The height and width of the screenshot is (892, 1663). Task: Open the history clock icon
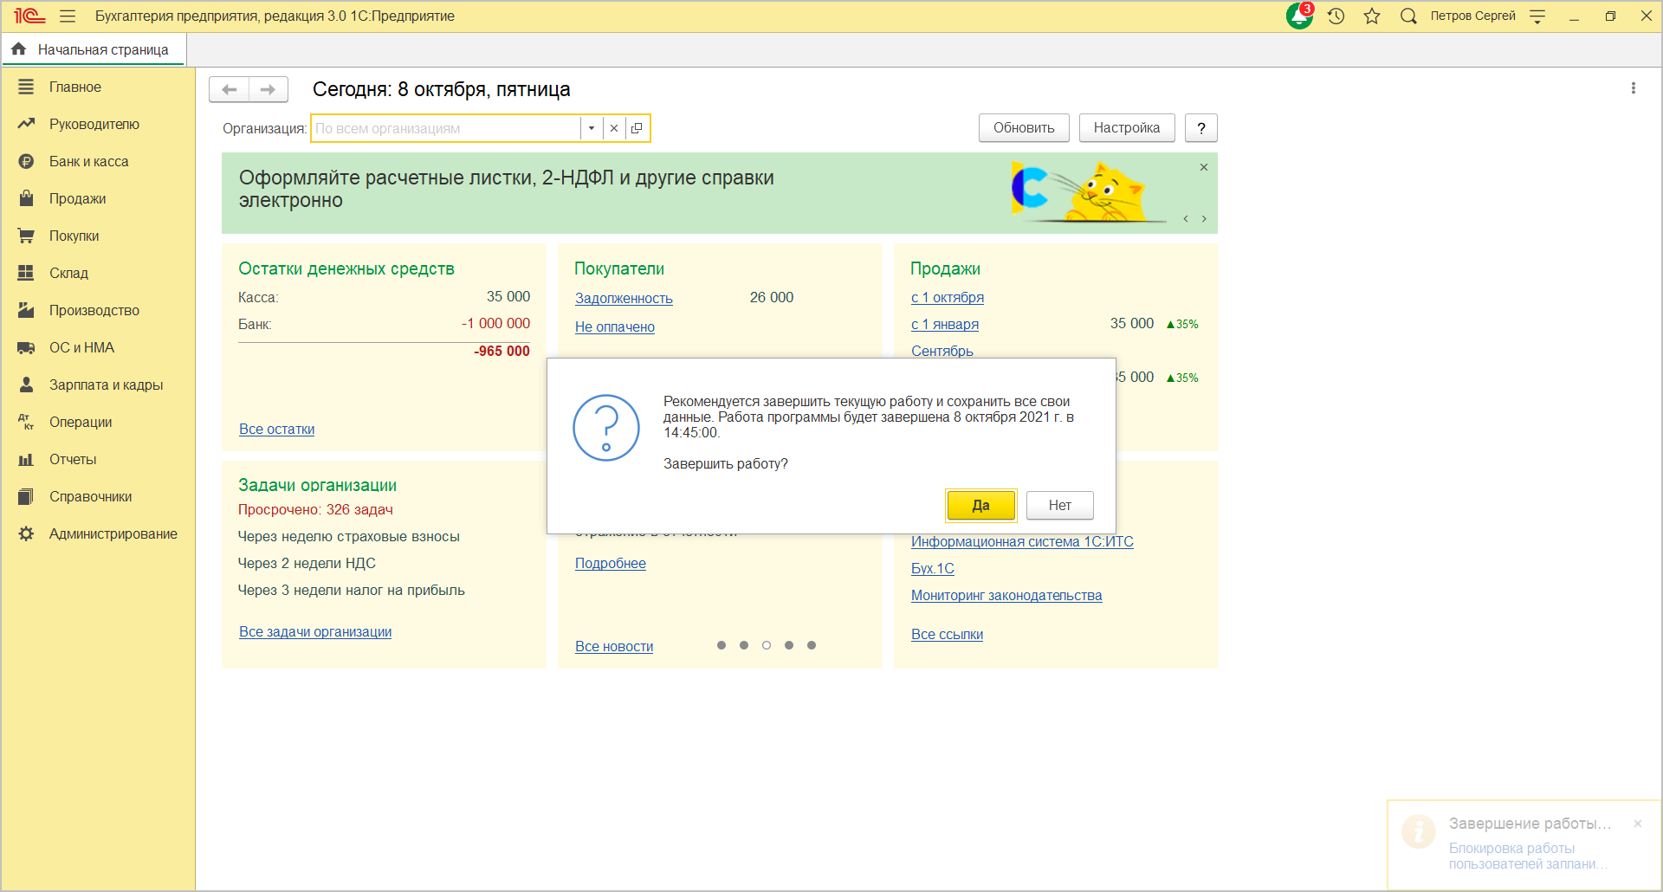coord(1336,16)
